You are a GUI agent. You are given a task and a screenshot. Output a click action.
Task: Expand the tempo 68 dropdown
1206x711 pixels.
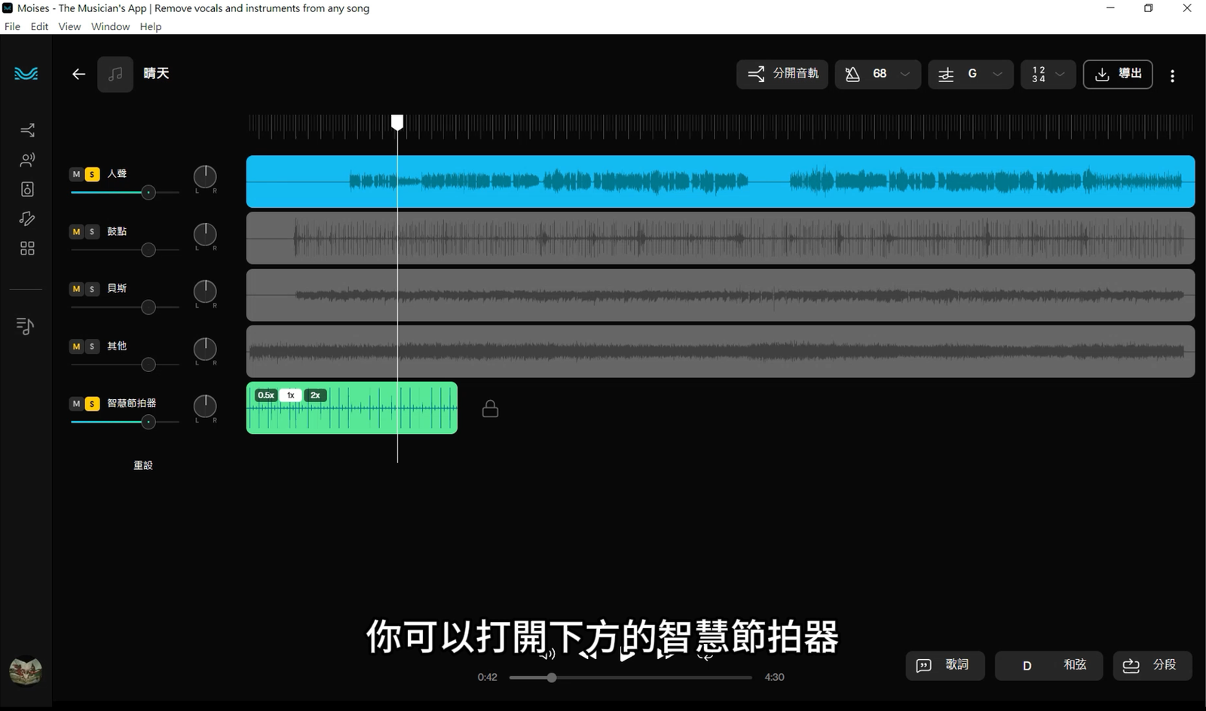(905, 74)
